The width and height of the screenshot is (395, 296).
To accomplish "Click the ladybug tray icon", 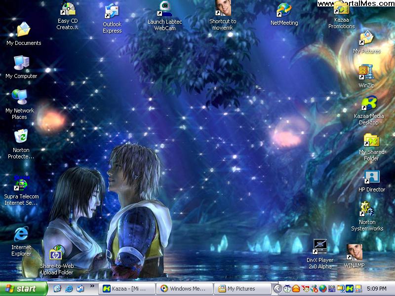I will point(287,289).
